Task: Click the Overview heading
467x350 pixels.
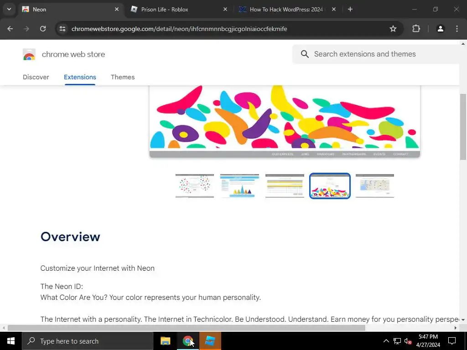Action: pos(70,237)
